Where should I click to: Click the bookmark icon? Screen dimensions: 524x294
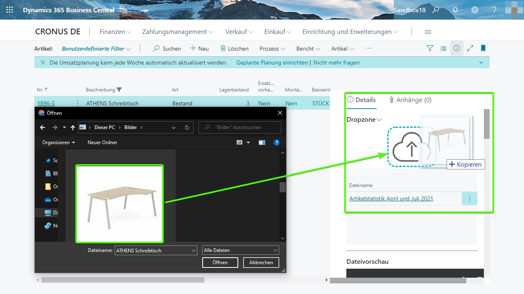click(x=483, y=48)
